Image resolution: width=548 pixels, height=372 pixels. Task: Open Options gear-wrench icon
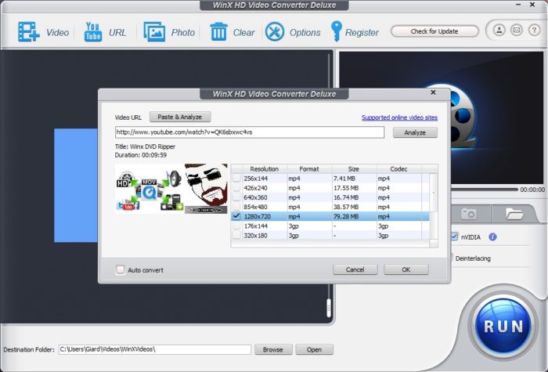(275, 32)
